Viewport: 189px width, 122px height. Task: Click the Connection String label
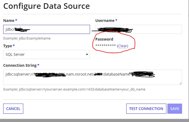click(20, 65)
